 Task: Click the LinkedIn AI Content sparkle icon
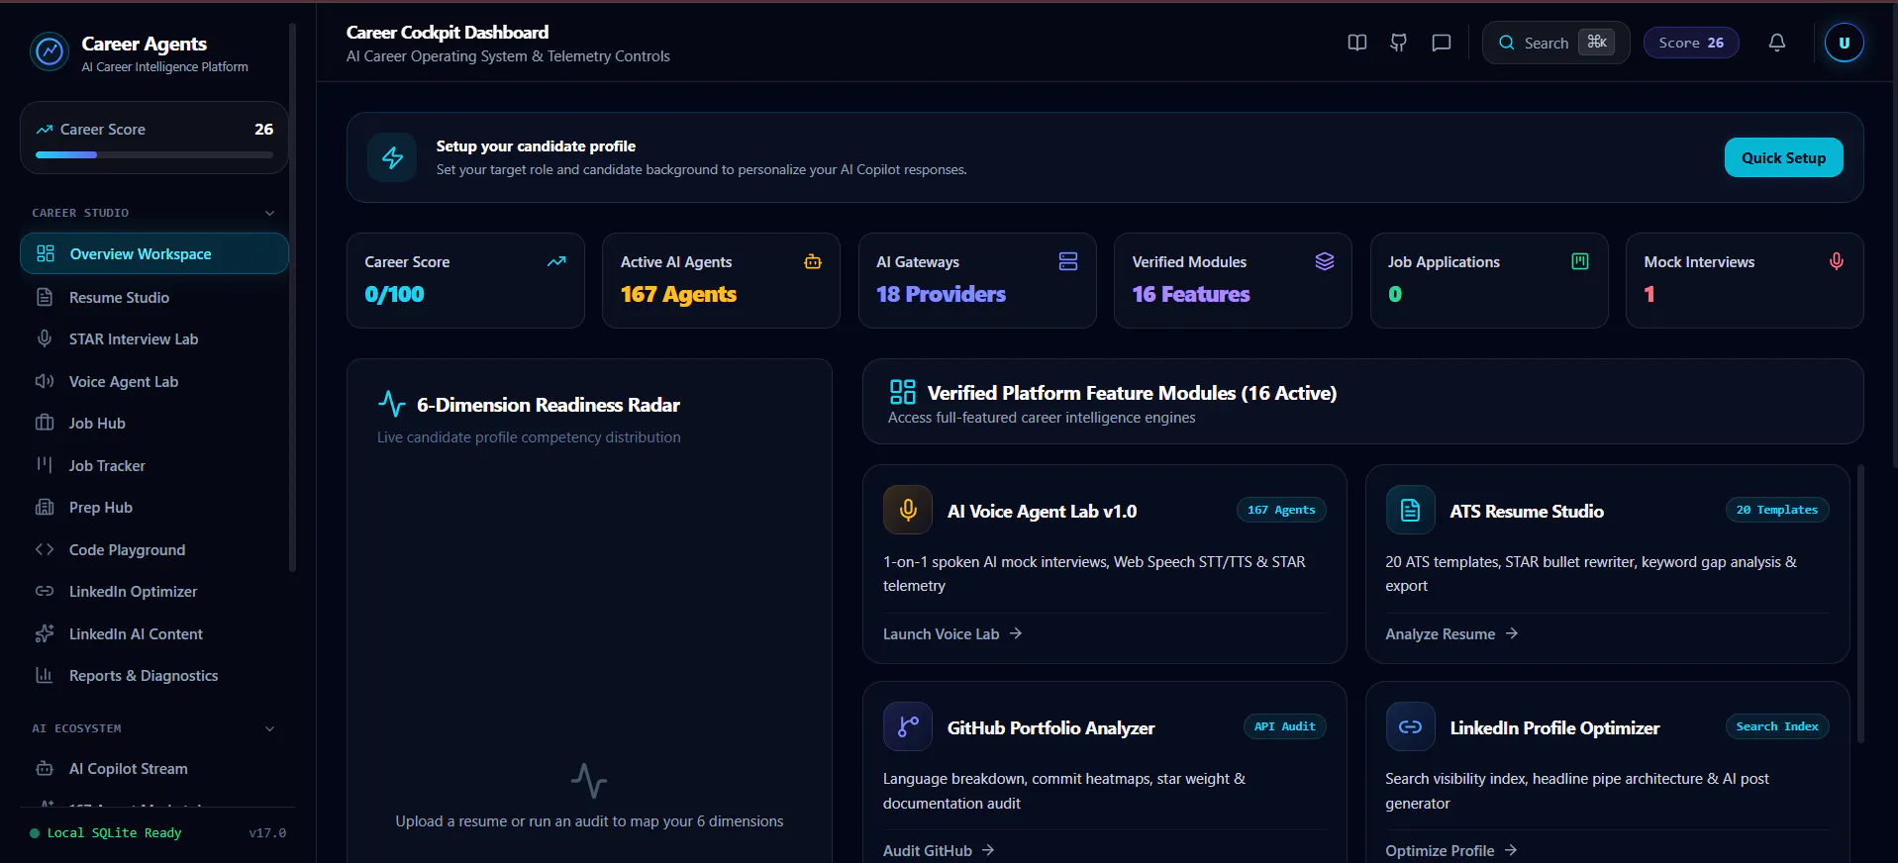click(x=45, y=633)
